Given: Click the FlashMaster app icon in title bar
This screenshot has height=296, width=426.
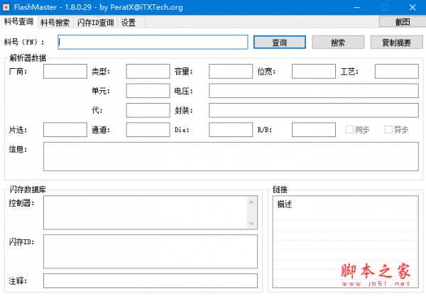Looking at the screenshot, I should tap(6, 7).
